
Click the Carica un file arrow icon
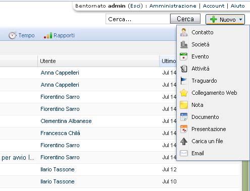point(184,141)
